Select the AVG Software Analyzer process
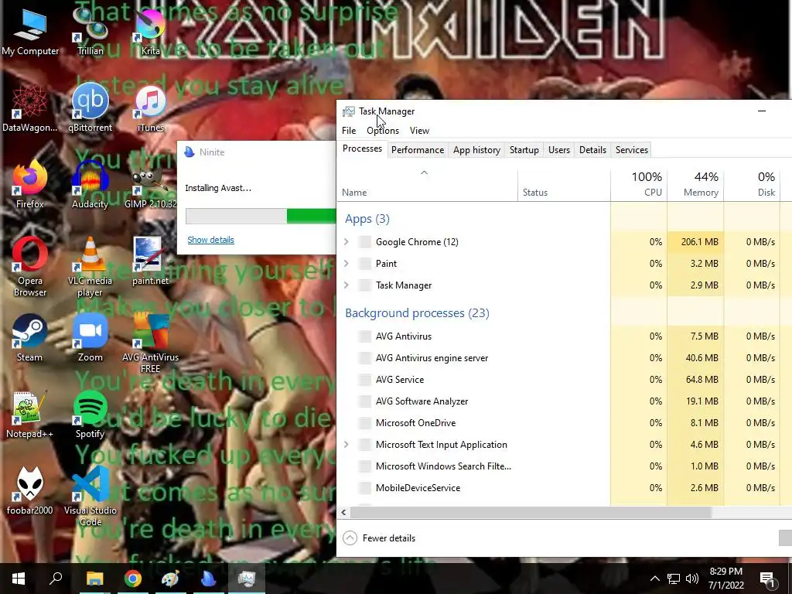 [564, 401]
